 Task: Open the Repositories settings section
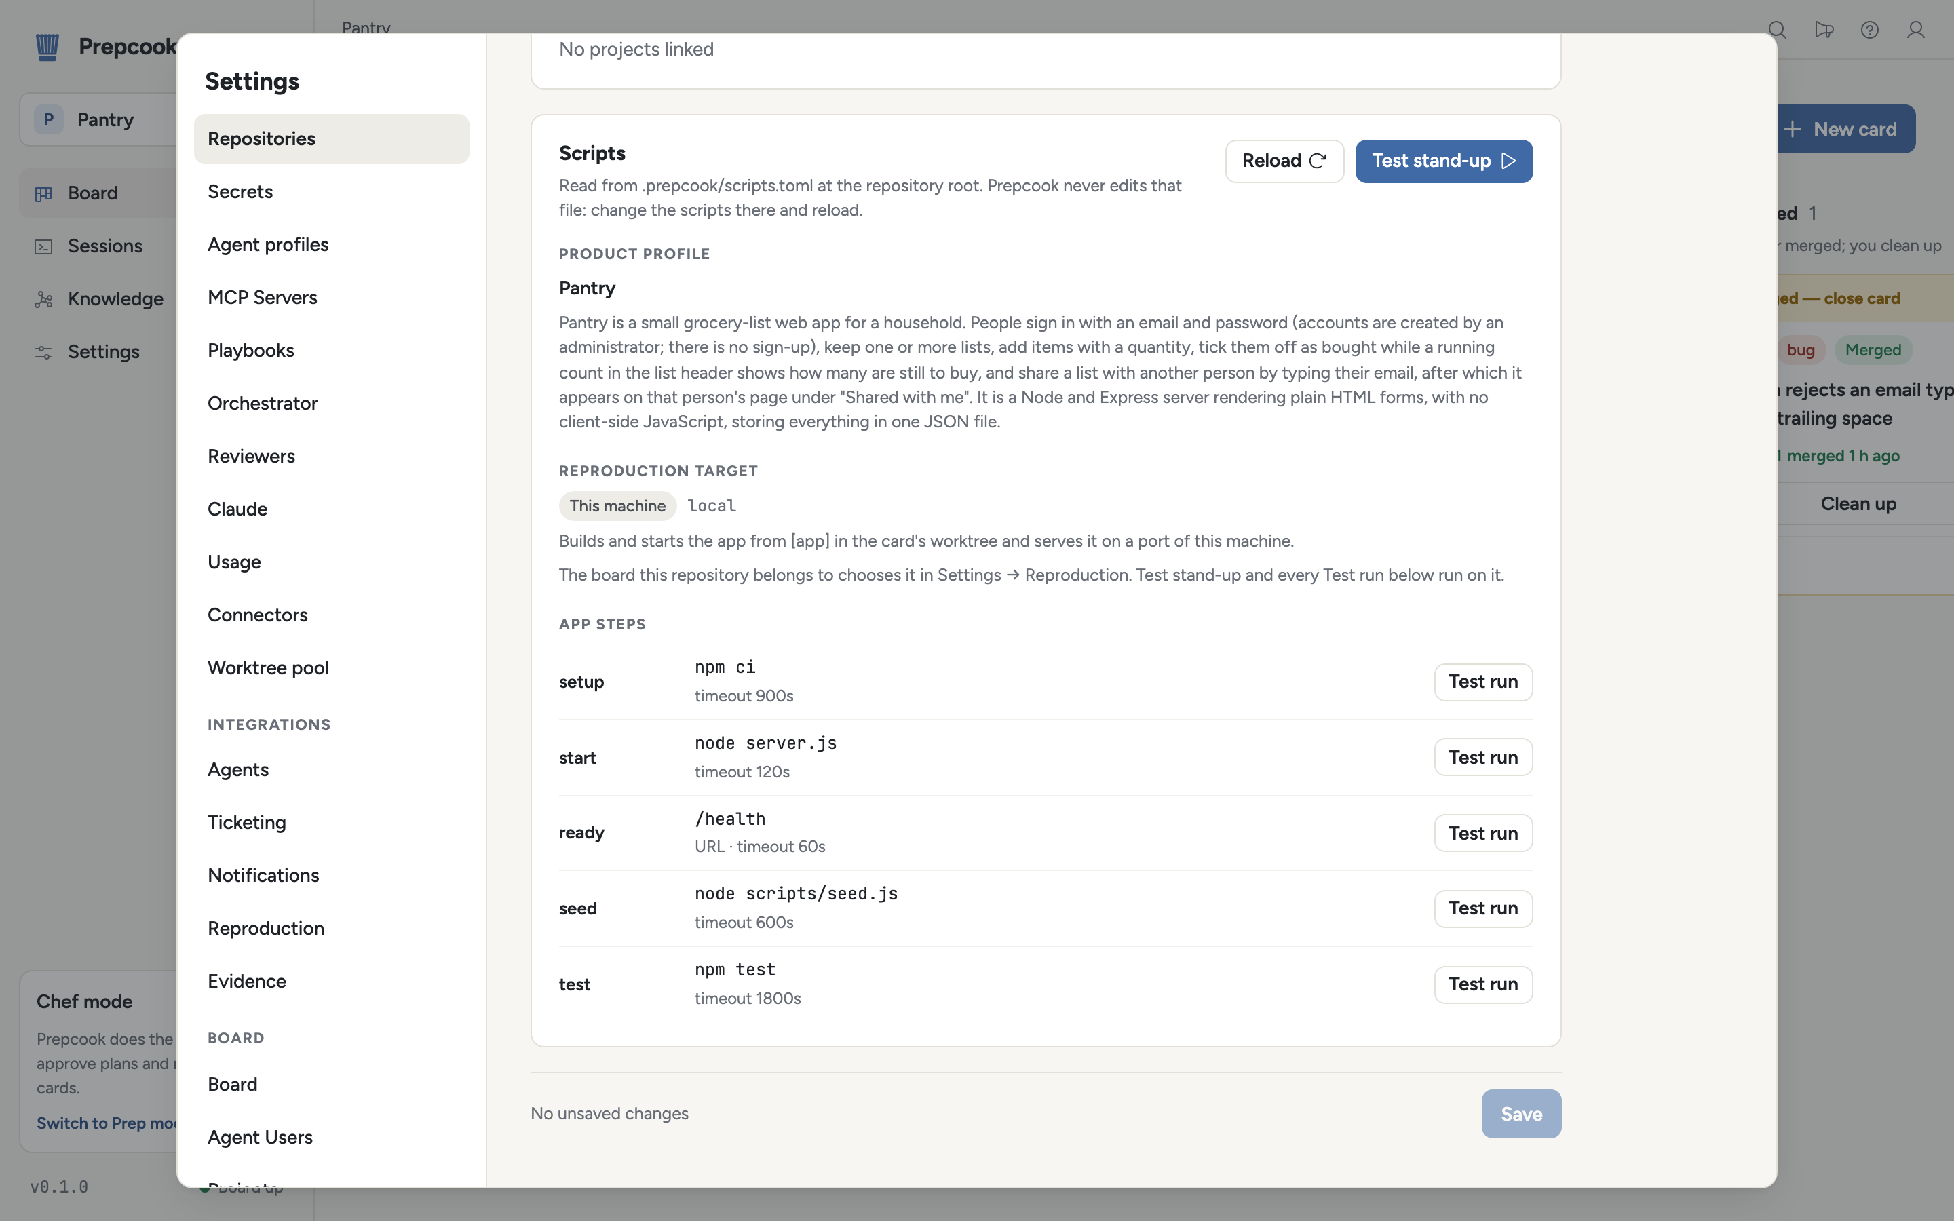coord(331,139)
